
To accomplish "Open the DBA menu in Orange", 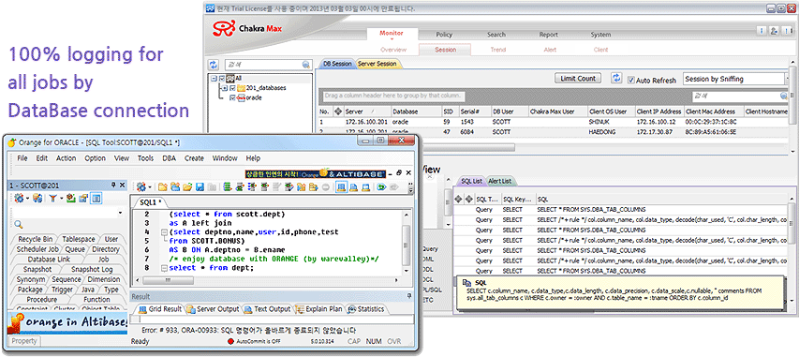I will click(x=169, y=158).
